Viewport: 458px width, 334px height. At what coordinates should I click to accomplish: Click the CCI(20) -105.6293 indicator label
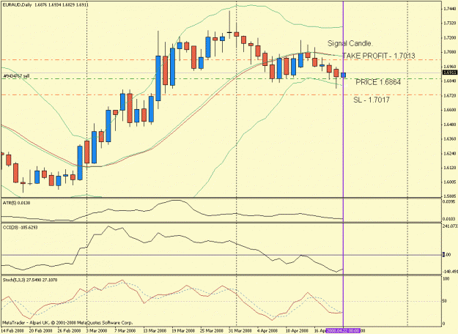click(21, 227)
